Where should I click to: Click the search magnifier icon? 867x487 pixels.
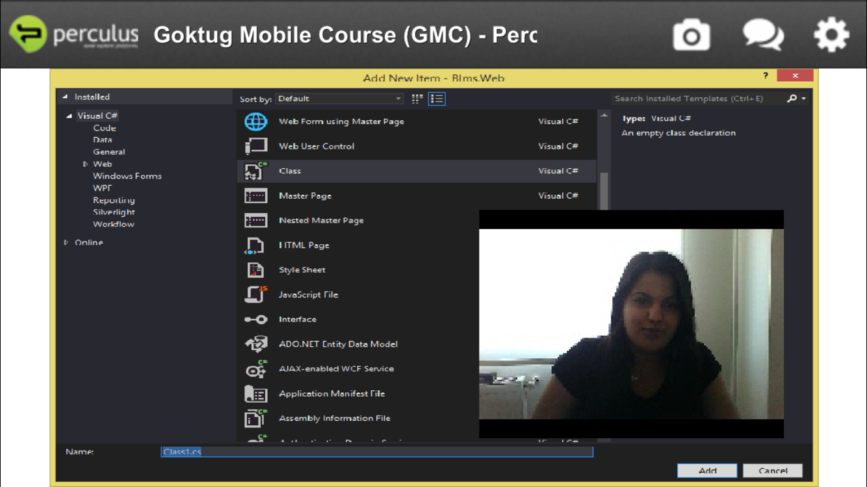click(792, 99)
